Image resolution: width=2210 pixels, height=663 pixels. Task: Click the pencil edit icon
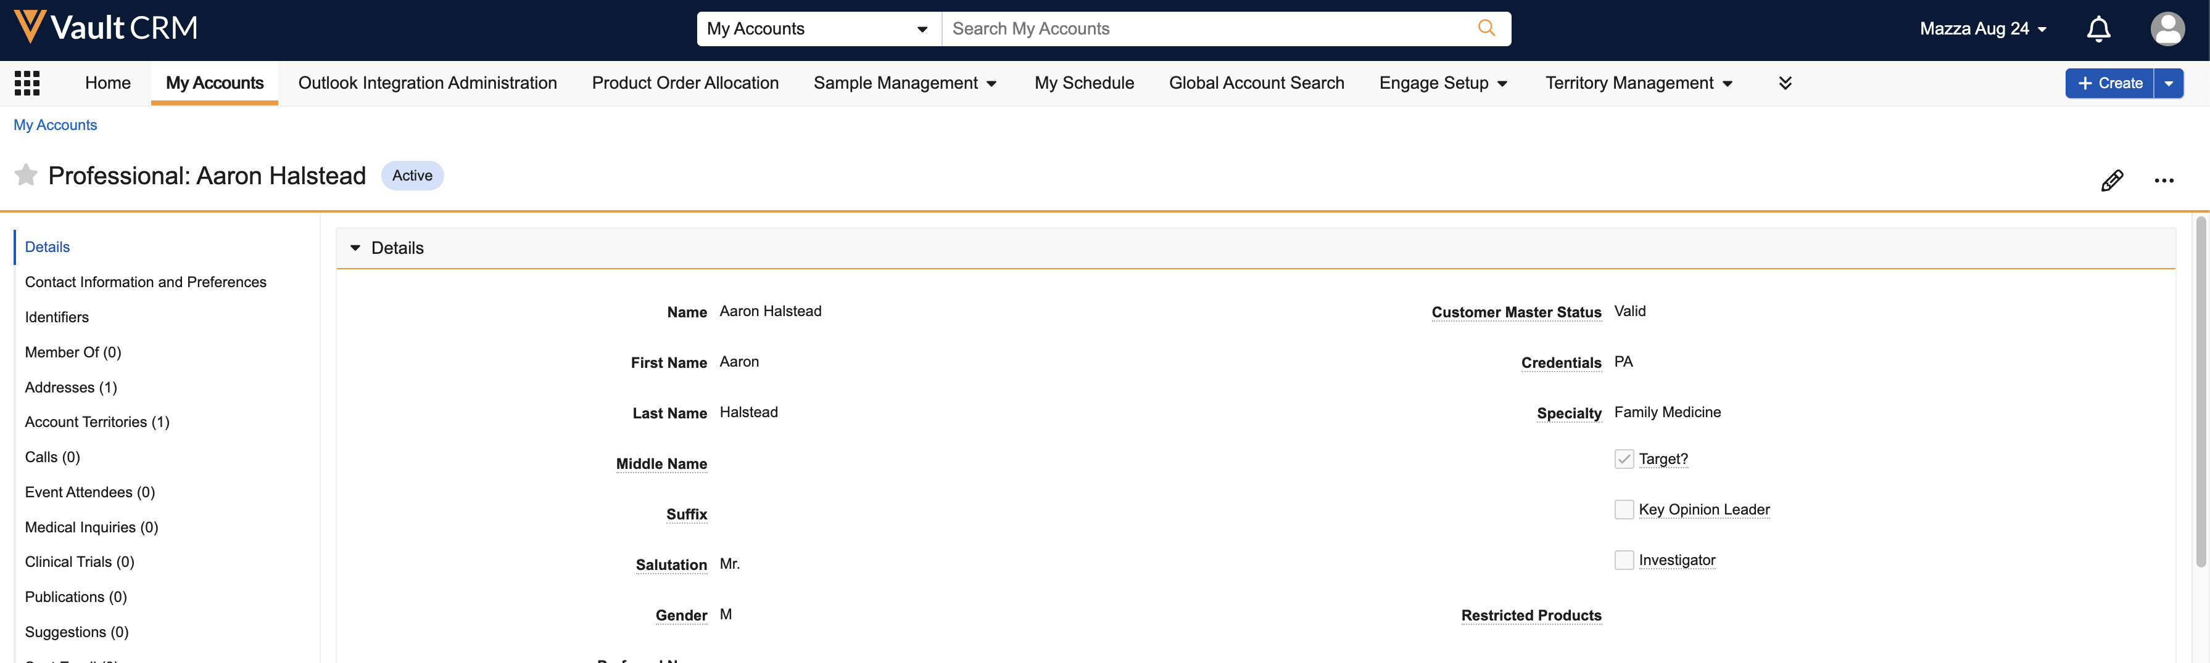point(2111,180)
